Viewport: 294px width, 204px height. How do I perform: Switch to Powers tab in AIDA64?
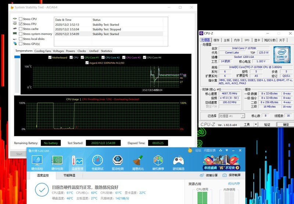tap(71, 51)
